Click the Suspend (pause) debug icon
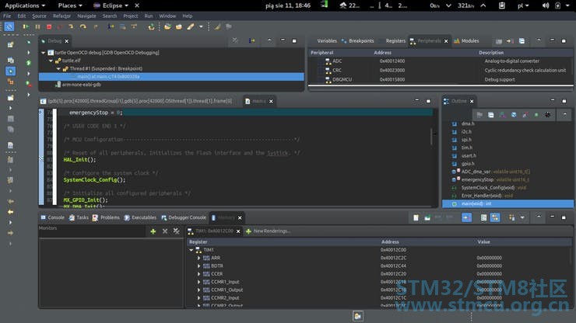The width and height of the screenshot is (576, 323). (x=37, y=26)
